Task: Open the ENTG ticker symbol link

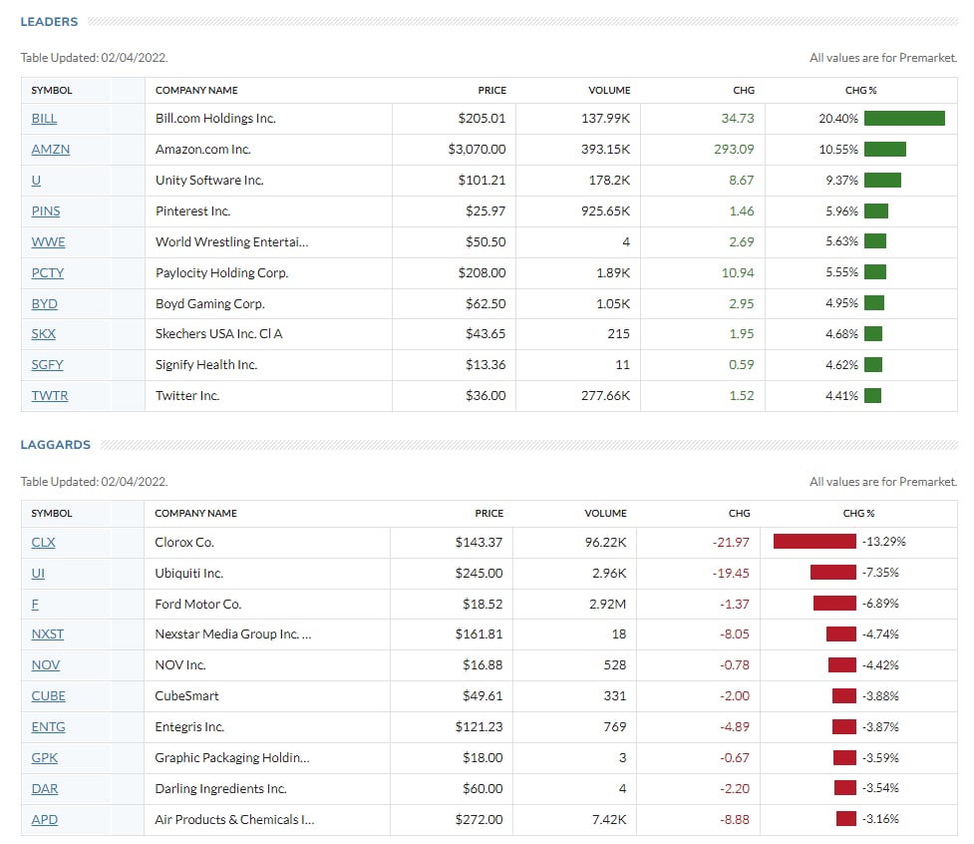Action: tap(49, 726)
